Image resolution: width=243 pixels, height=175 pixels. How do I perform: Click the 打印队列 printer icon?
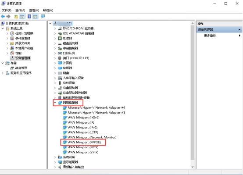click(x=60, y=53)
